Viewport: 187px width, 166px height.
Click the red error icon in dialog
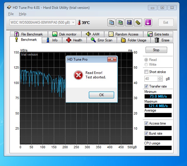pyautogui.click(x=78, y=75)
